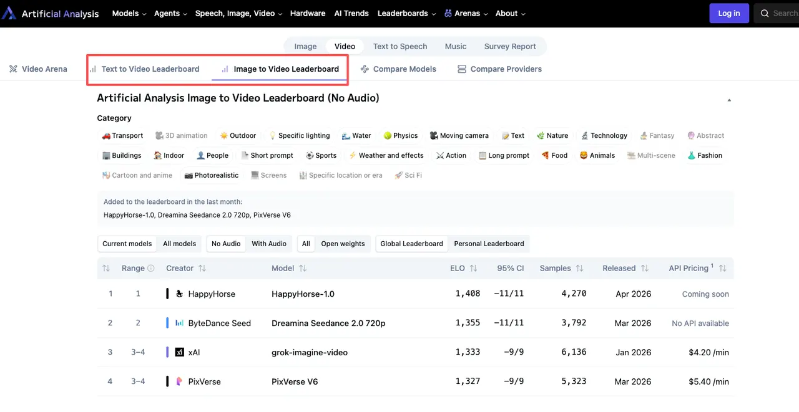
Task: Click the Video Arena crossed-swords icon
Action: [13, 69]
